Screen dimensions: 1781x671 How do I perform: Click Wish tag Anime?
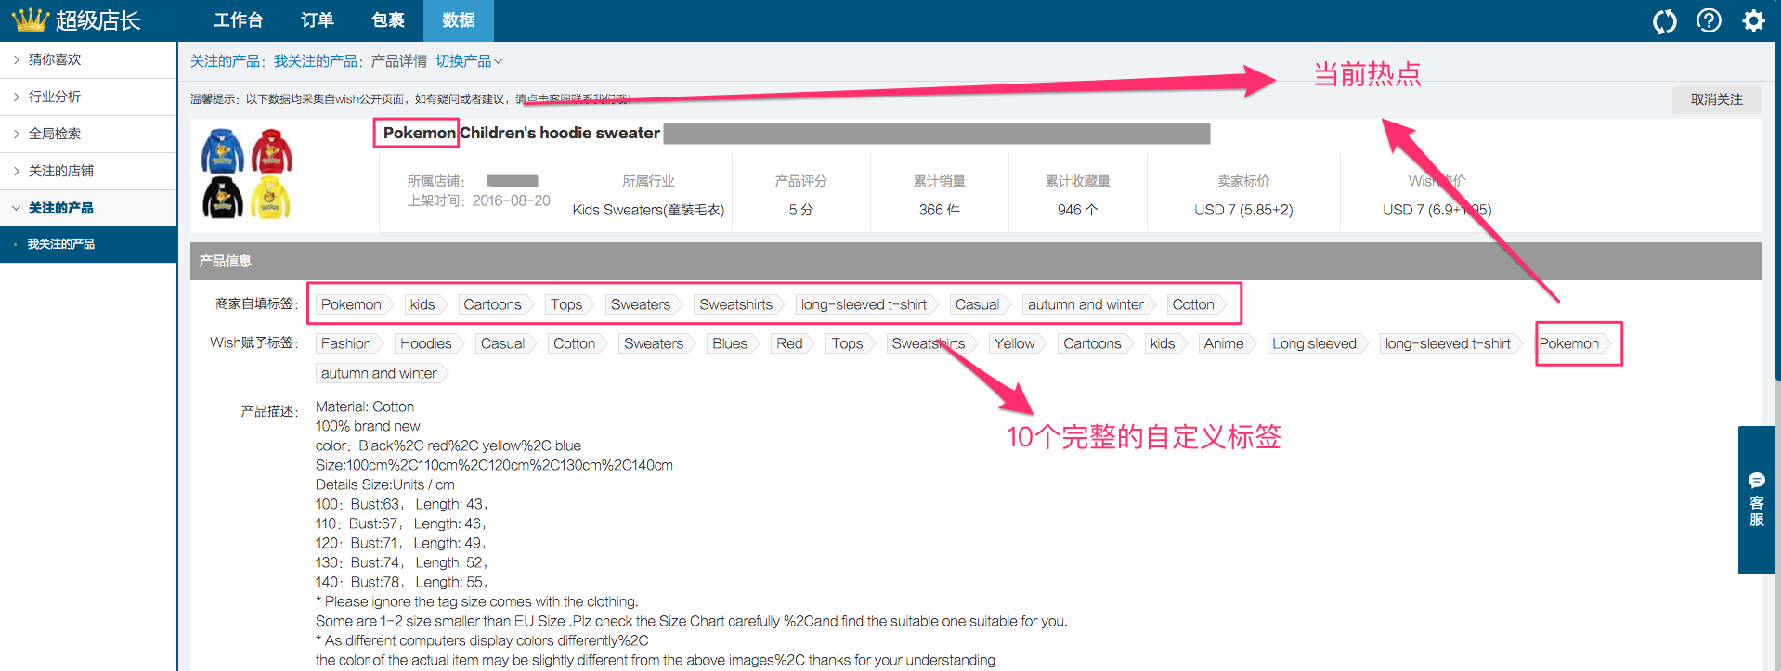[x=1226, y=343]
